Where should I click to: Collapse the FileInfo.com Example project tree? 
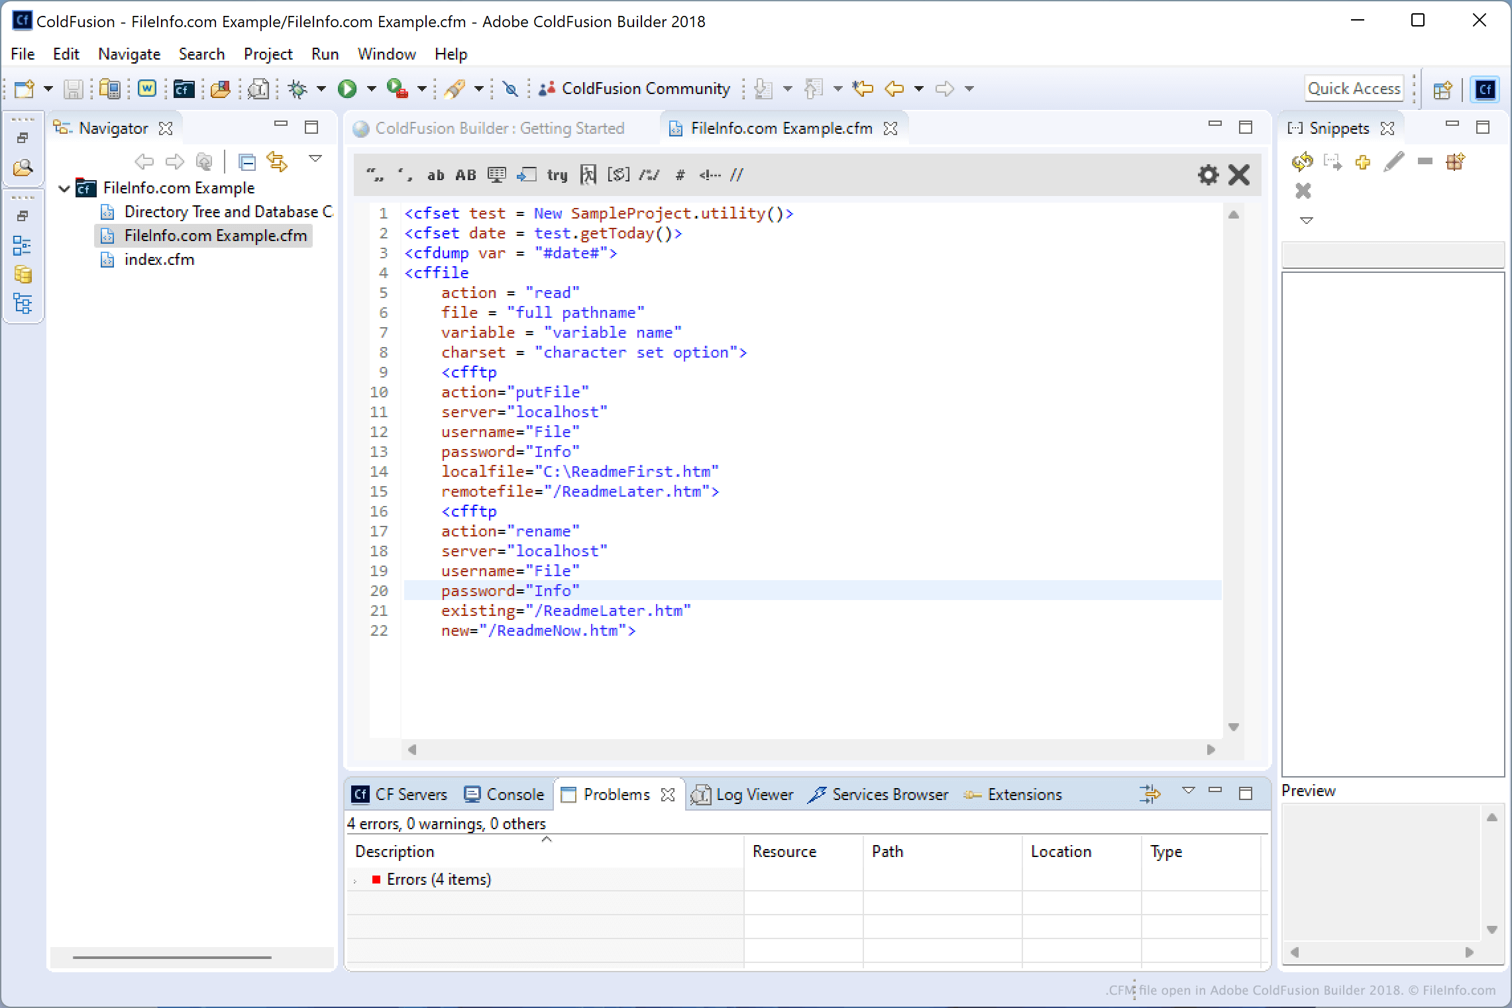(64, 189)
